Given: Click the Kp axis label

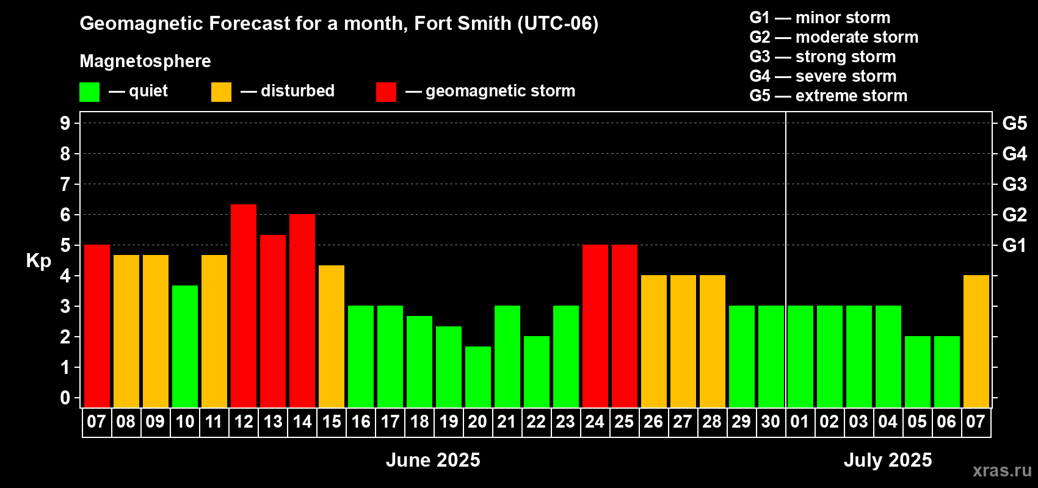Looking at the screenshot, I should point(38,261).
